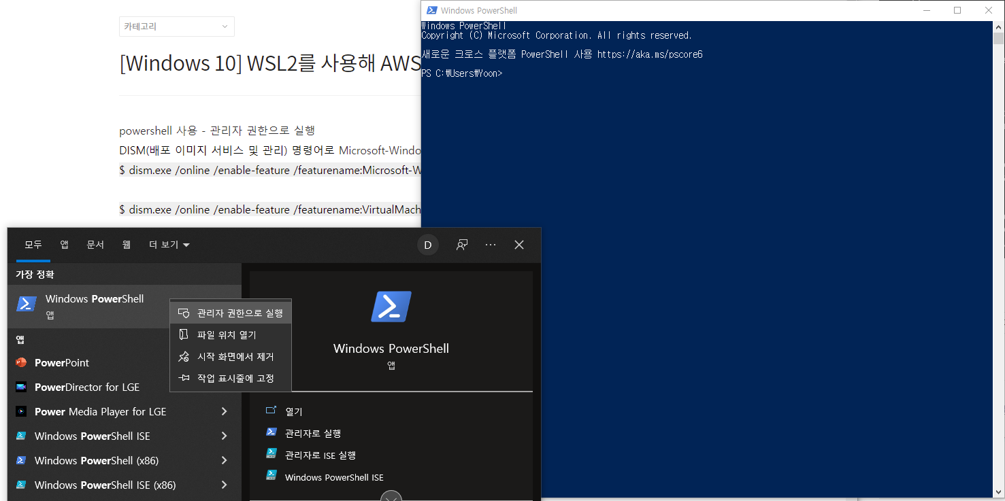Close the search panel with the X
The image size is (1005, 501).
click(519, 245)
